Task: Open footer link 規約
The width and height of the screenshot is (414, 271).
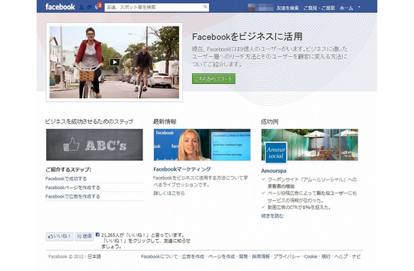Action: [x=326, y=257]
